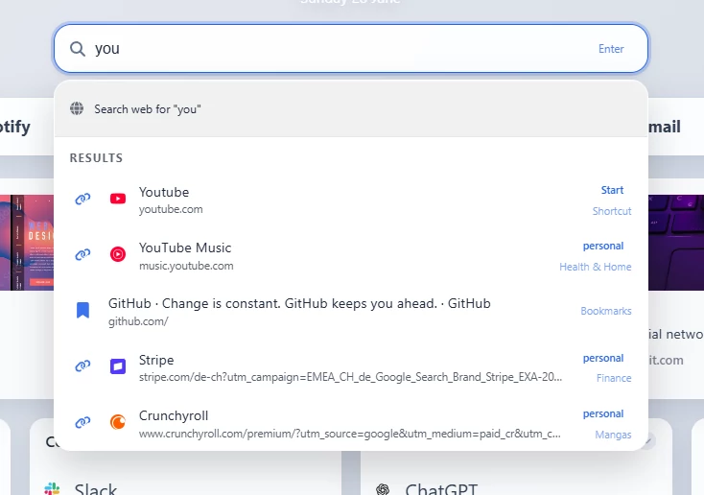Click the search field containing "you"
Screen dimensions: 704x495
click(351, 49)
